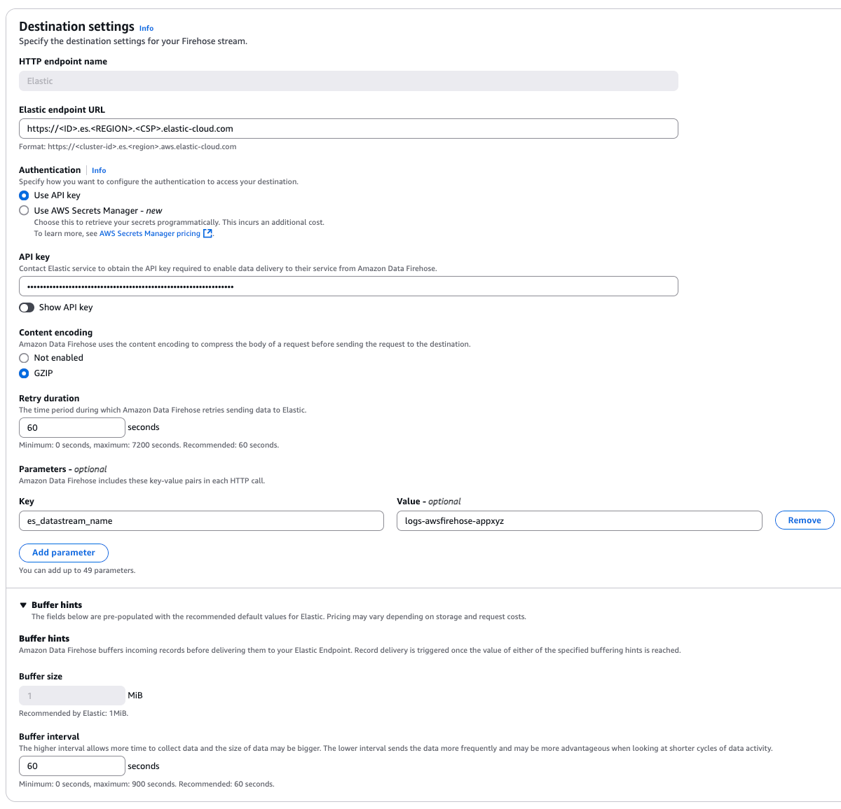Choose Not enabled content encoding
The image size is (841, 809).
24,358
